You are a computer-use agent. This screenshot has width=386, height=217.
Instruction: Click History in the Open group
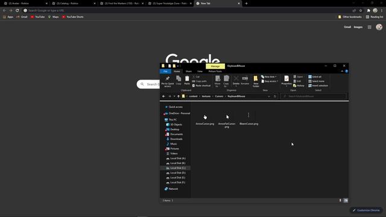tap(299, 86)
